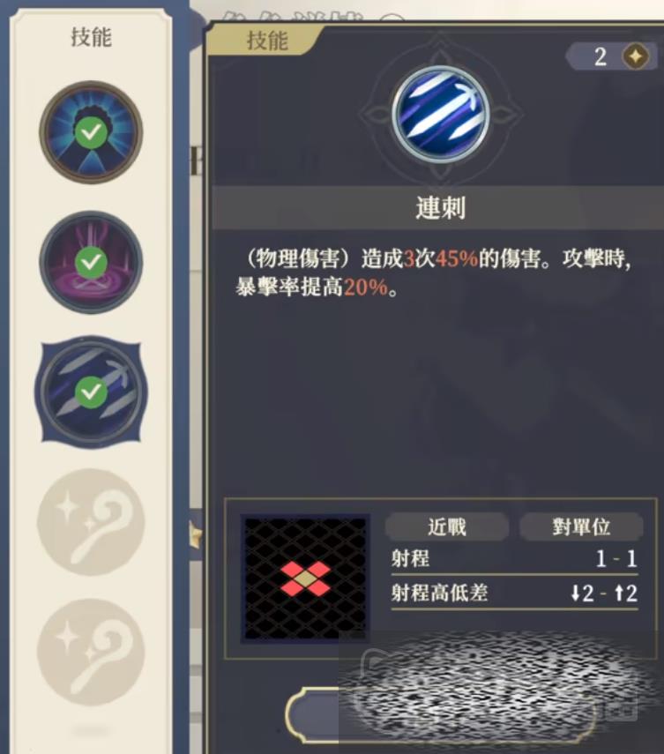Click the 射程 range row

click(514, 559)
